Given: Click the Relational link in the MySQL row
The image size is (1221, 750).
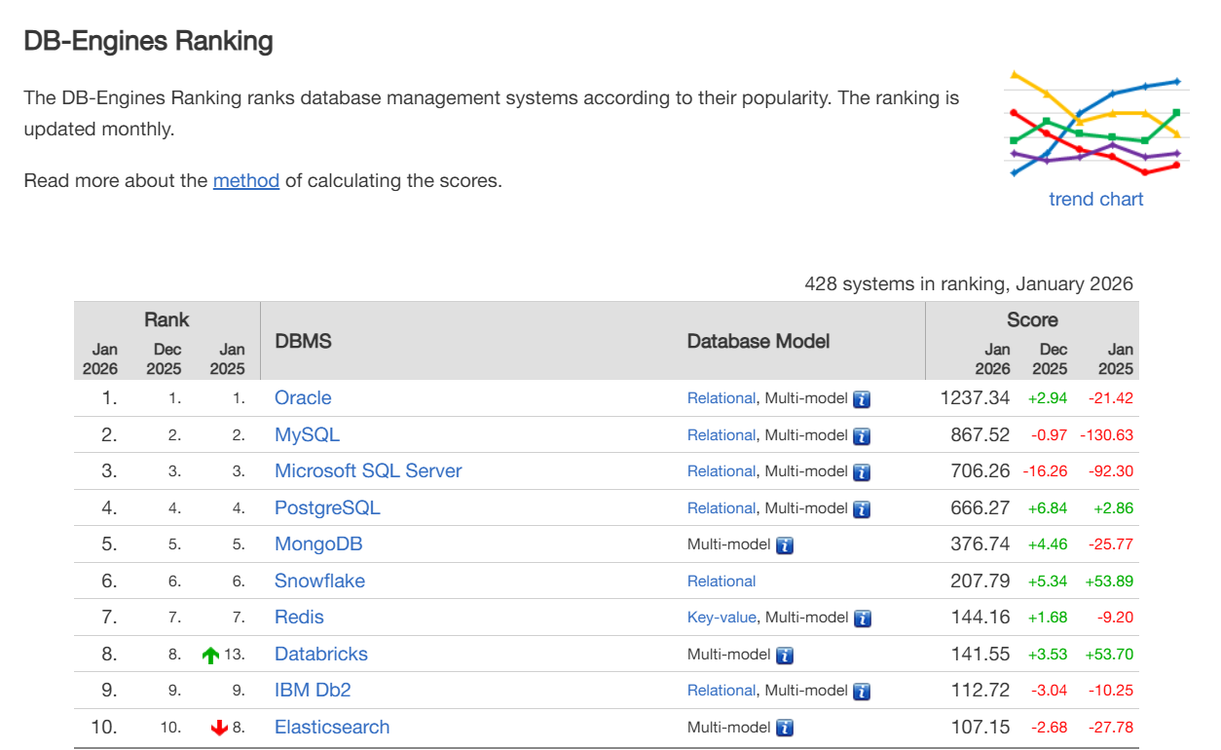Looking at the screenshot, I should coord(721,435).
